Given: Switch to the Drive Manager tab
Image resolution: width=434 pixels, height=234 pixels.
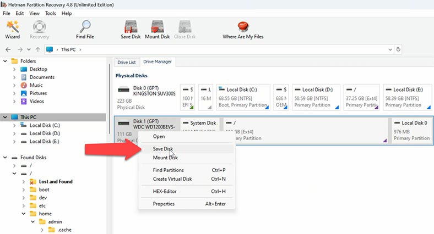Looking at the screenshot, I should [x=158, y=62].
